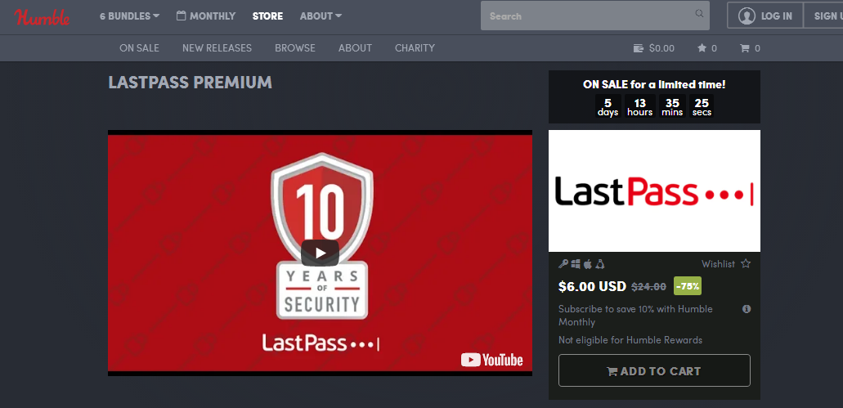Open the Store tab
The image size is (843, 408).
point(267,16)
